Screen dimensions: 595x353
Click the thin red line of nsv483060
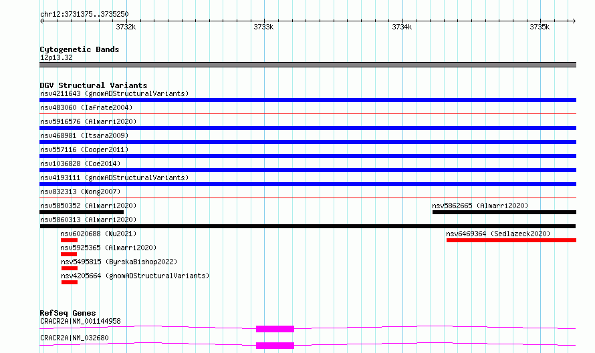[308, 113]
